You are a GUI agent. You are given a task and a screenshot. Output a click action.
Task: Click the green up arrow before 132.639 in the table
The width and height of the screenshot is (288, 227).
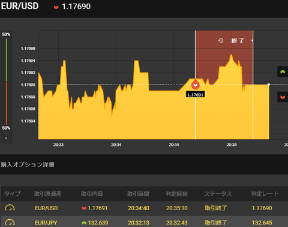click(x=84, y=223)
